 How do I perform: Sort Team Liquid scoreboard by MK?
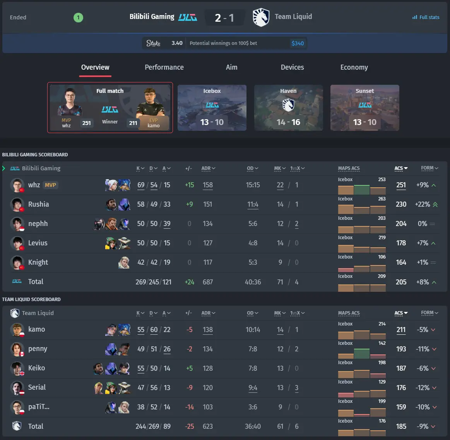click(280, 313)
